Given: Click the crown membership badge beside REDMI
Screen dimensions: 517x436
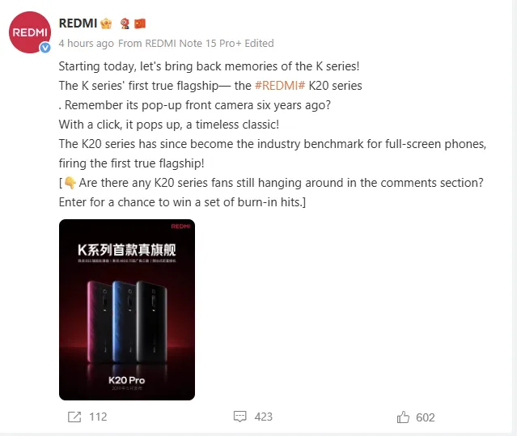Looking at the screenshot, I should coord(106,23).
